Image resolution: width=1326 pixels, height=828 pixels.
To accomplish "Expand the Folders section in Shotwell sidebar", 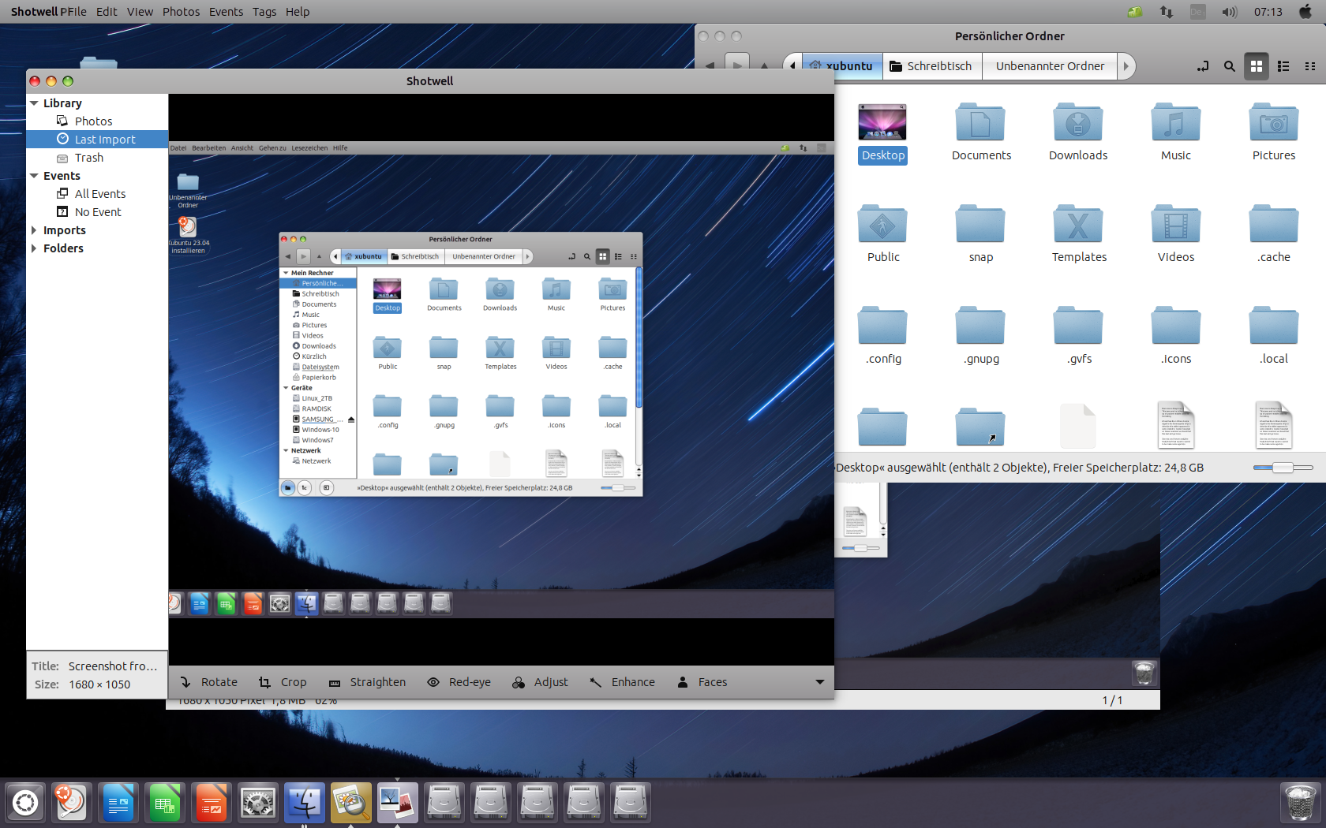I will (x=34, y=248).
